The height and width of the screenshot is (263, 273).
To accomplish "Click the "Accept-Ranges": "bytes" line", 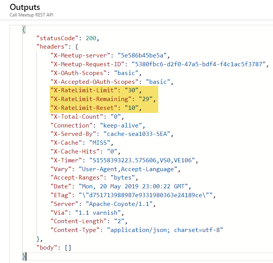I will 94,178.
